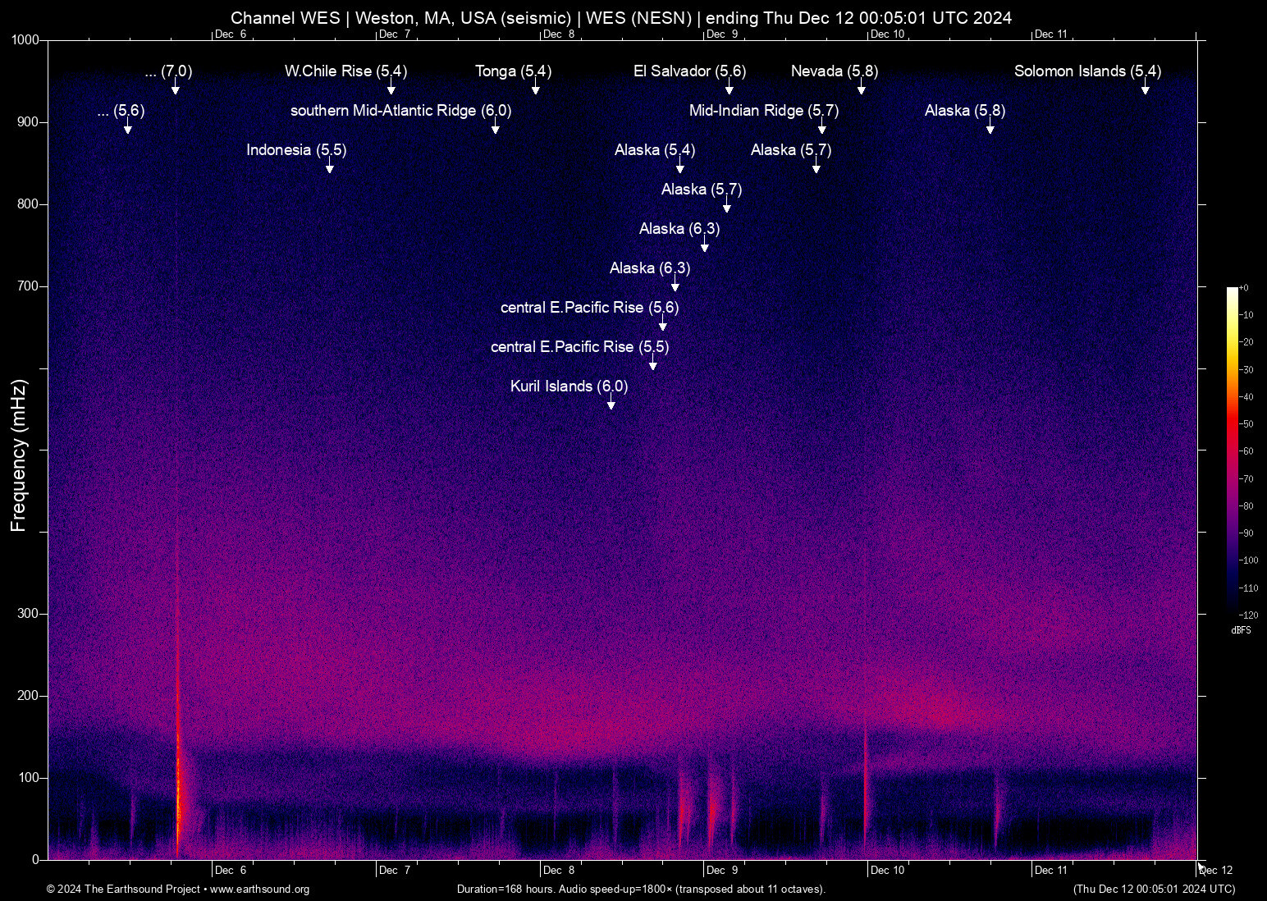Viewport: 1267px width, 901px height.
Task: Select the Dec 9 date tick label
Action: coord(722,870)
